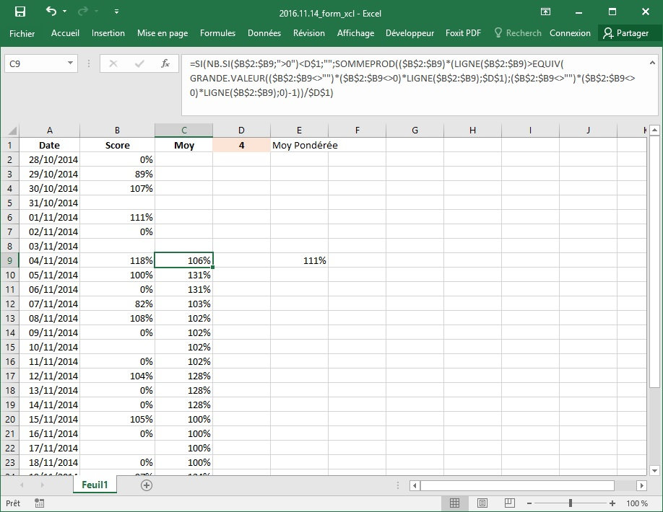
Task: Switch to Page Break Preview icon
Action: pos(509,503)
